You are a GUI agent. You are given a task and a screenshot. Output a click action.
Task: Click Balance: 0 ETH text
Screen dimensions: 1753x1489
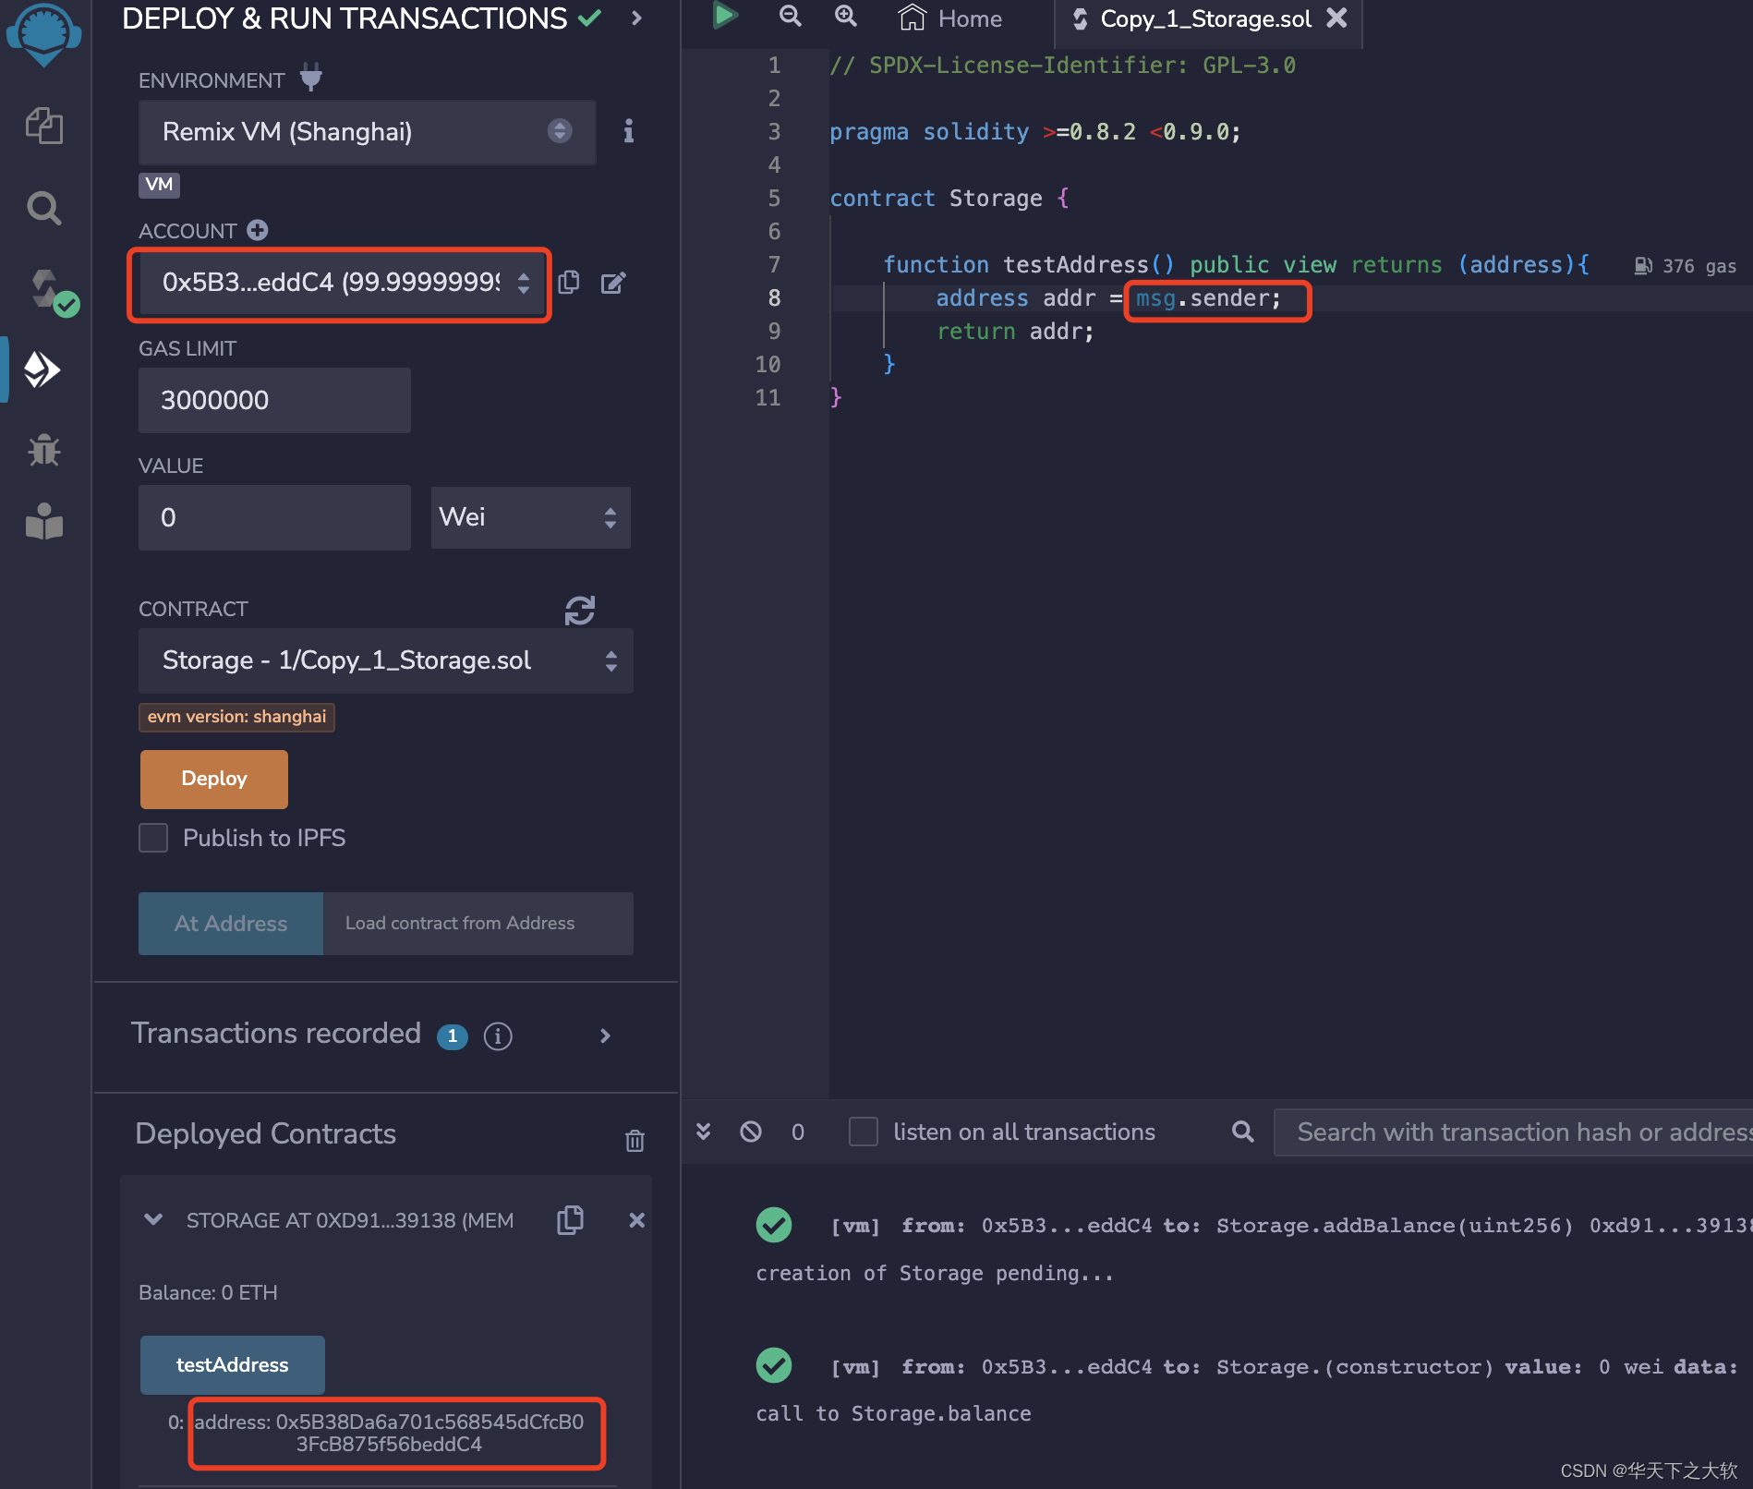[x=208, y=1292]
